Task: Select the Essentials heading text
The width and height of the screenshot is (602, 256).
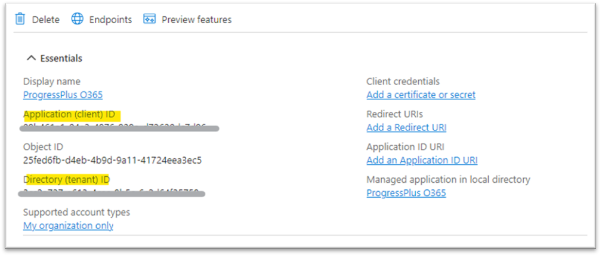Action: click(61, 58)
